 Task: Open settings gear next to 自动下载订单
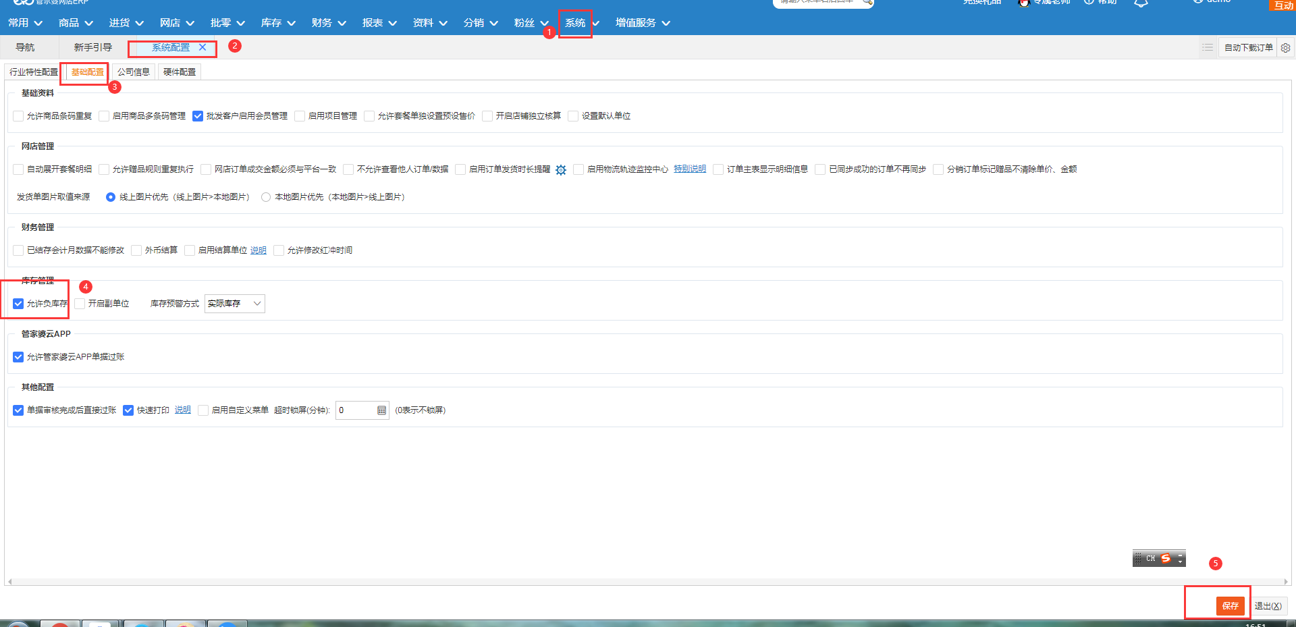[1285, 48]
